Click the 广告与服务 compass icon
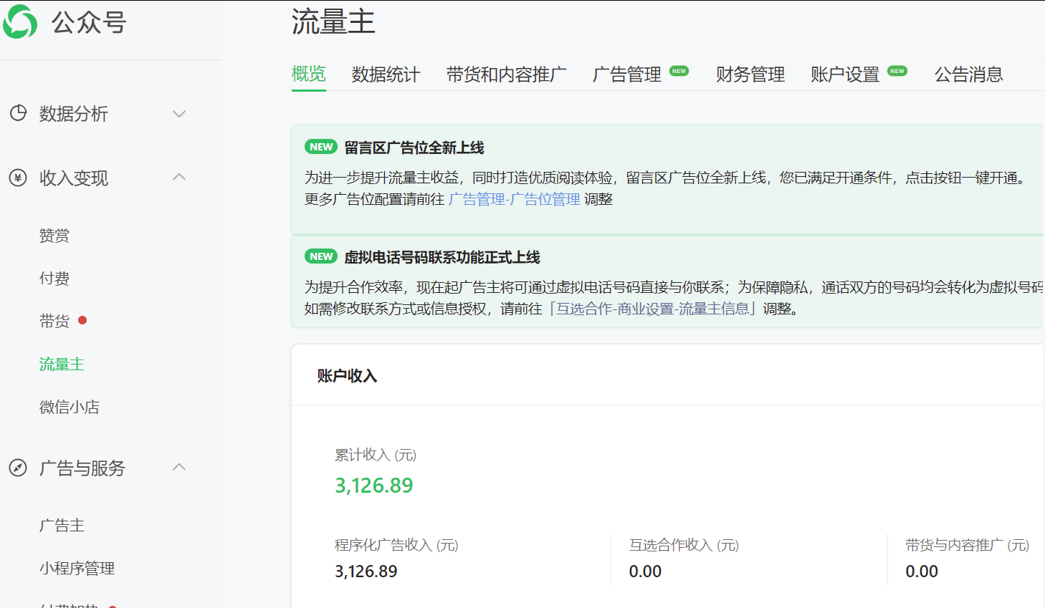The height and width of the screenshot is (608, 1045). point(18,468)
